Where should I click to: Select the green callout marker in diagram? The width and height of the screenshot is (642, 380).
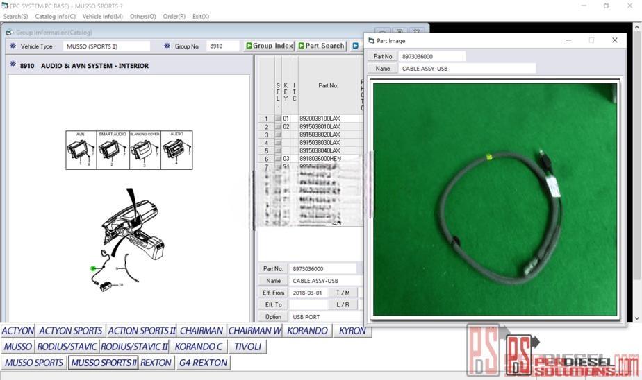[93, 268]
